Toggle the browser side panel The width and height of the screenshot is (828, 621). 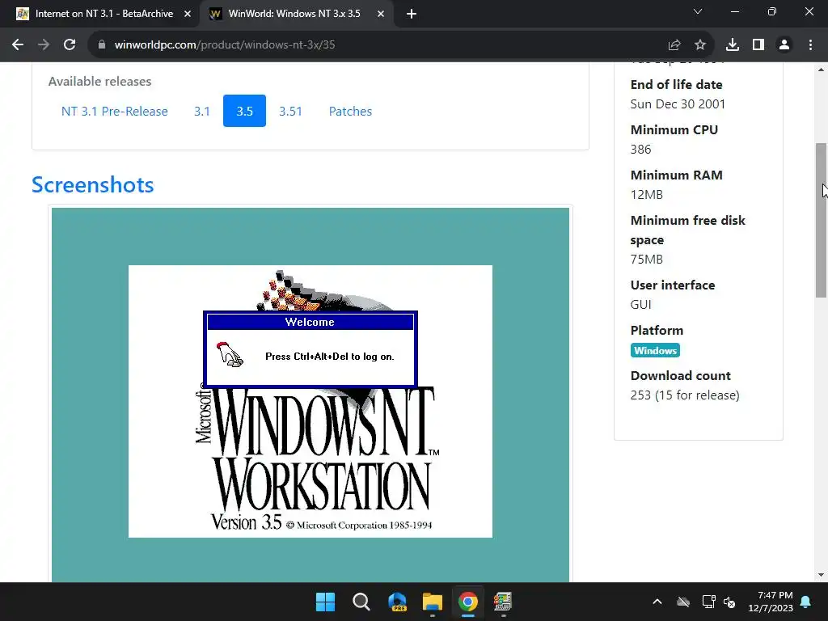point(758,45)
